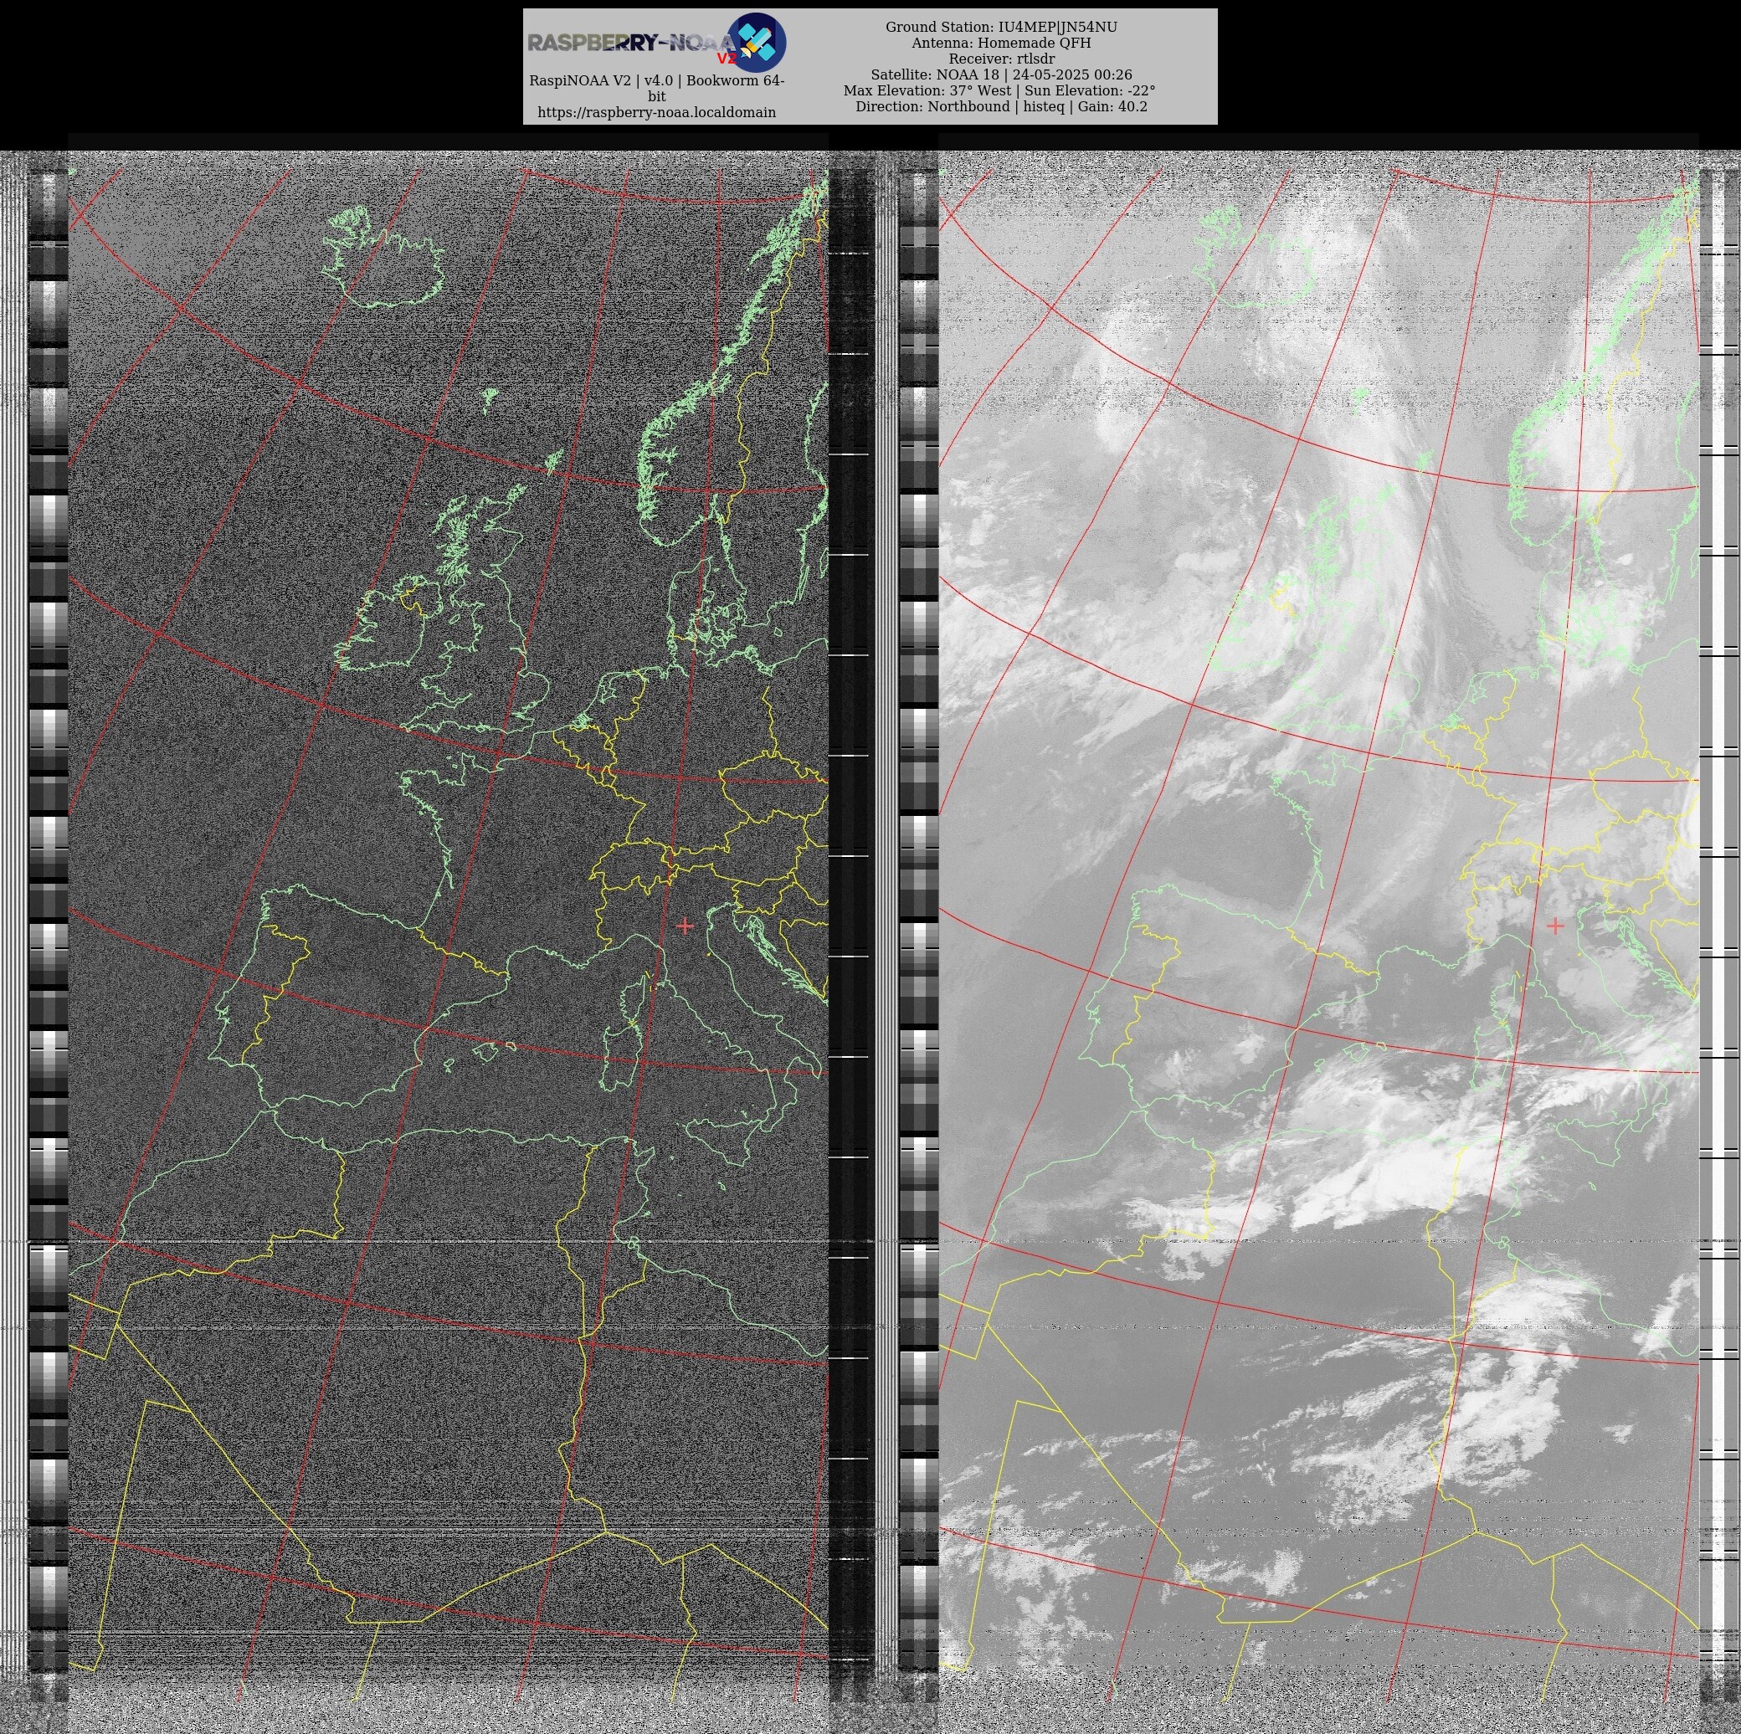Click the RASPBERRY-NOAA V2 logo text

point(633,45)
